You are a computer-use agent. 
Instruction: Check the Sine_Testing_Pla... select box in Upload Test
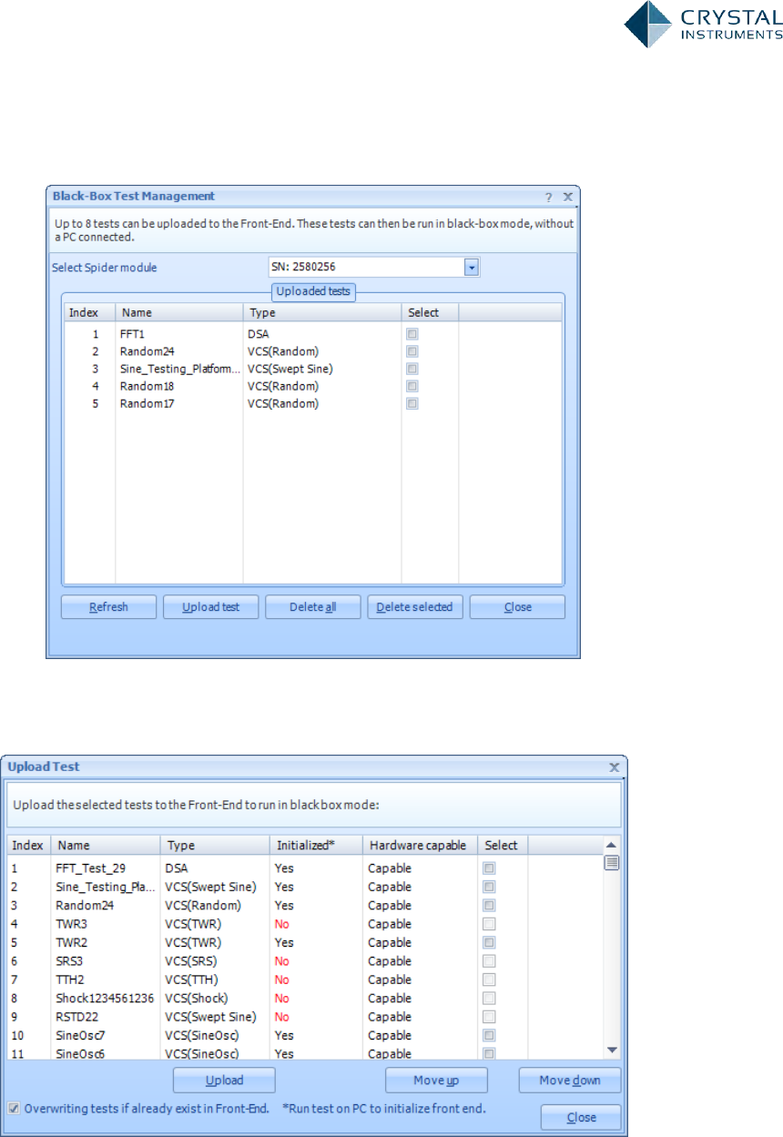(489, 887)
